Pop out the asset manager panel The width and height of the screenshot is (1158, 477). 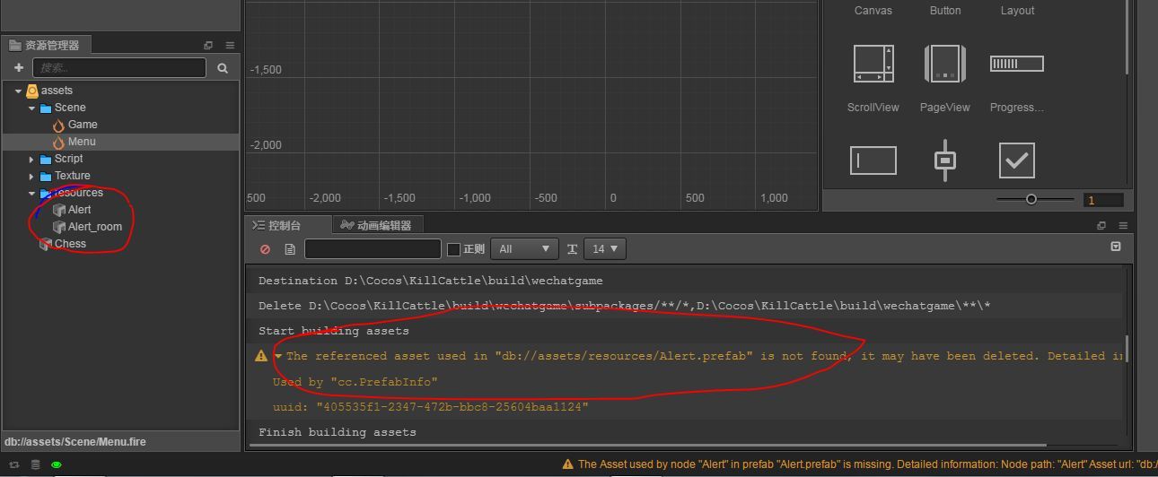coord(208,45)
